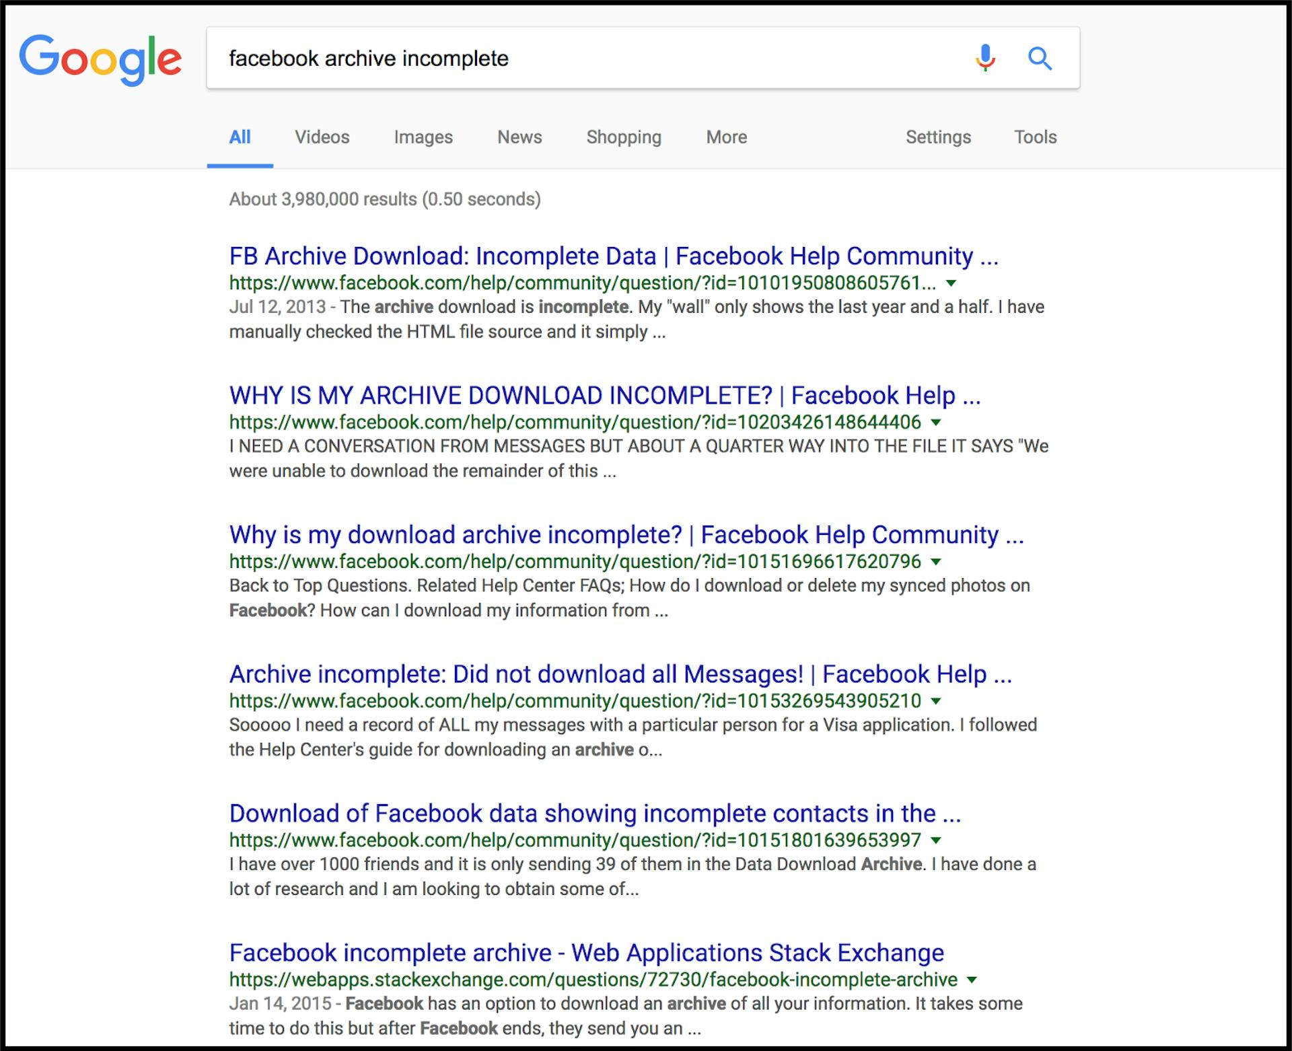This screenshot has height=1051, width=1292.
Task: Open search Tools options
Action: click(1035, 137)
